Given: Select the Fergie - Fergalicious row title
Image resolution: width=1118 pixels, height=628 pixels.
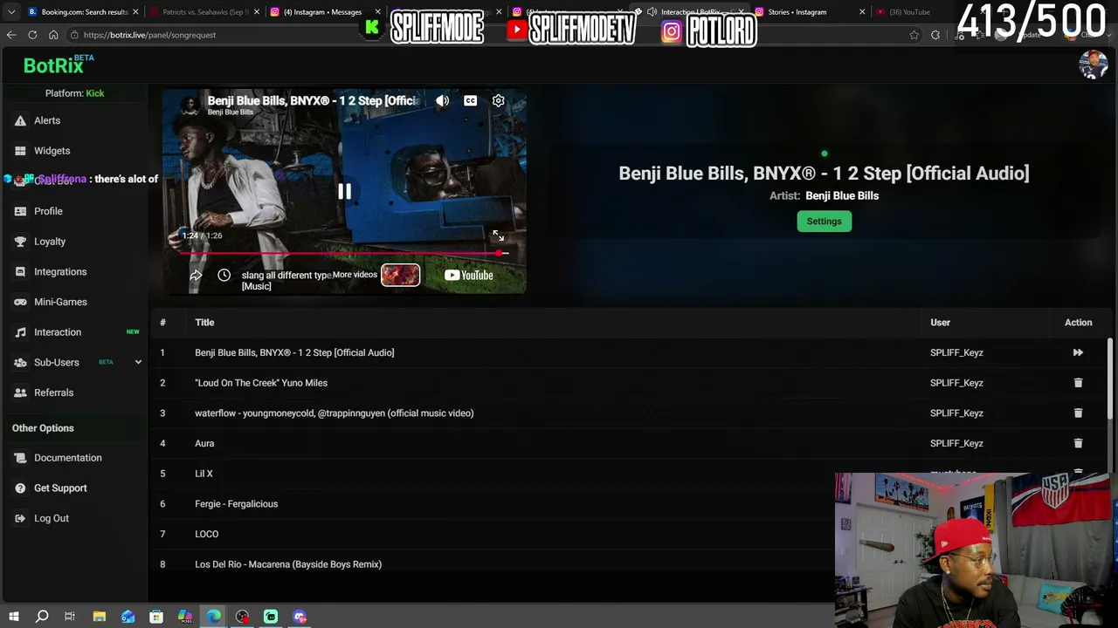Looking at the screenshot, I should coord(236,504).
